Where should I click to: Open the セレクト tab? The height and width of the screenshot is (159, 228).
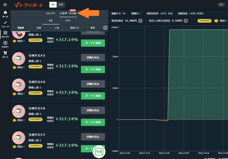pos(51,13)
